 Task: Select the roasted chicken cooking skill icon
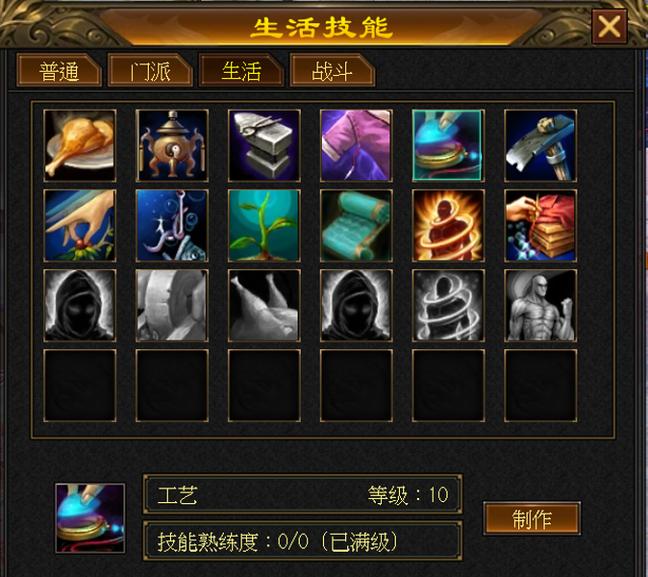80,145
